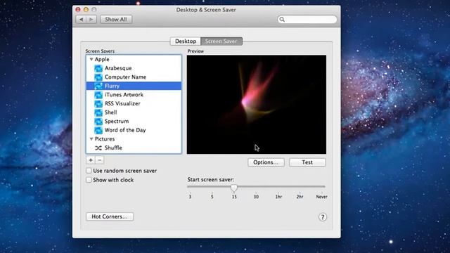
Task: Click the Flurry preview image
Action: pos(257,105)
